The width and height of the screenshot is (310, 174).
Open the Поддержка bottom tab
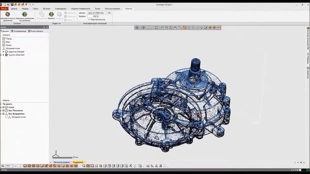click(x=78, y=162)
